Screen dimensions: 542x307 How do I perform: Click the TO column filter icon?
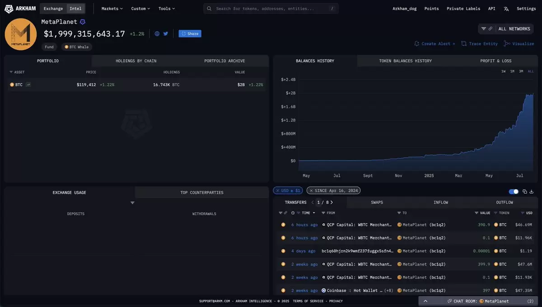399,213
